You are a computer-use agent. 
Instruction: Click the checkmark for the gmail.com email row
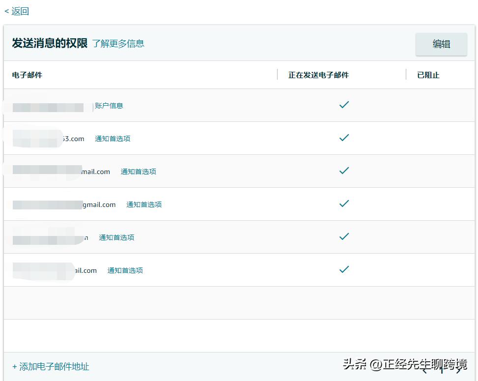point(343,204)
